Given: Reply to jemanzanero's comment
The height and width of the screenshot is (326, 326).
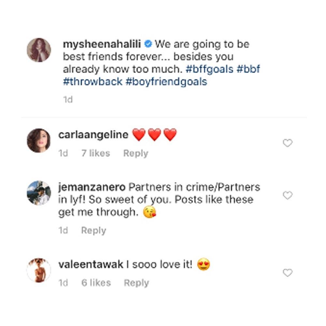Looking at the screenshot, I should tap(94, 230).
